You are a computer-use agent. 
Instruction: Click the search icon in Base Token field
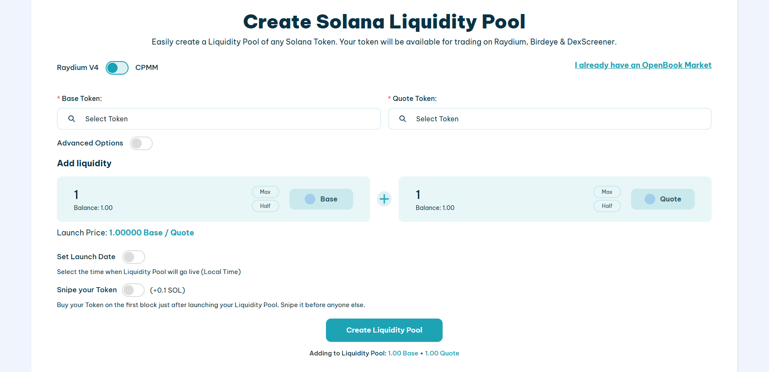[x=72, y=119]
